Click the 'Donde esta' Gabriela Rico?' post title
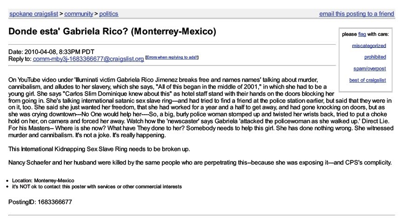 112,32
